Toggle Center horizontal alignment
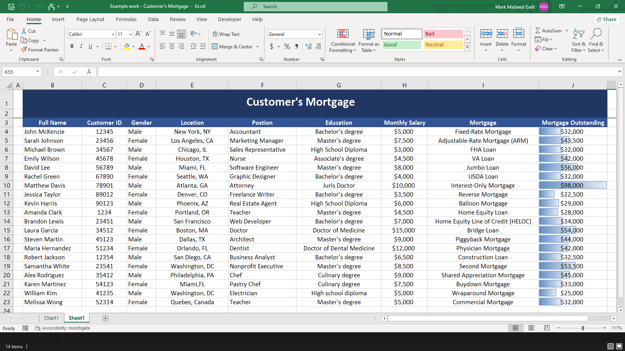 [x=172, y=46]
